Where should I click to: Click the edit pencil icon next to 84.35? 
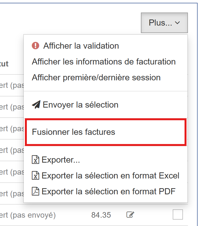point(130,215)
